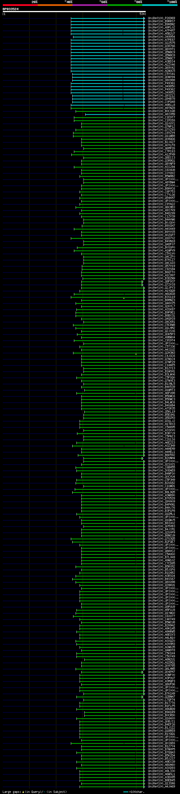Select hit label UniRef100_B7K1H9
Image resolution: width=180 pixels, height=794 pixels.
pyautogui.click(x=161, y=693)
